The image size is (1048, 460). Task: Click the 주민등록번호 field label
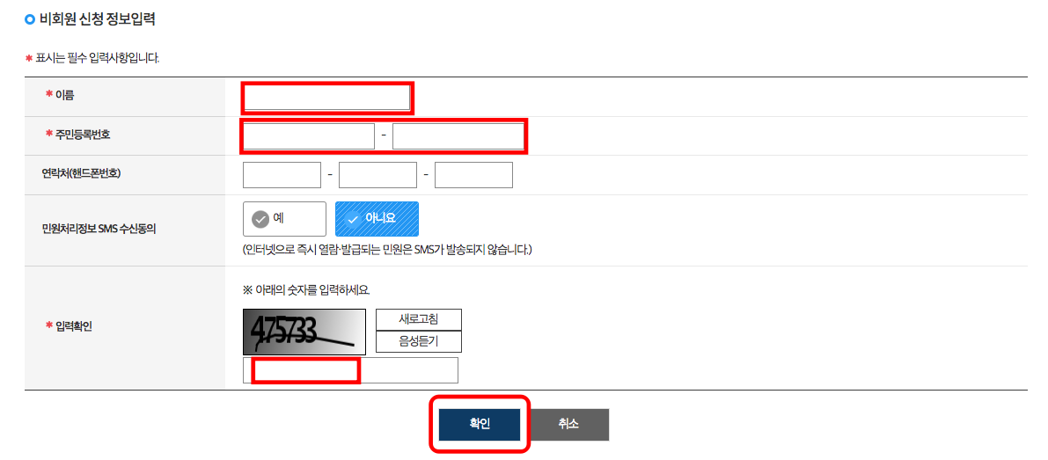click(83, 135)
